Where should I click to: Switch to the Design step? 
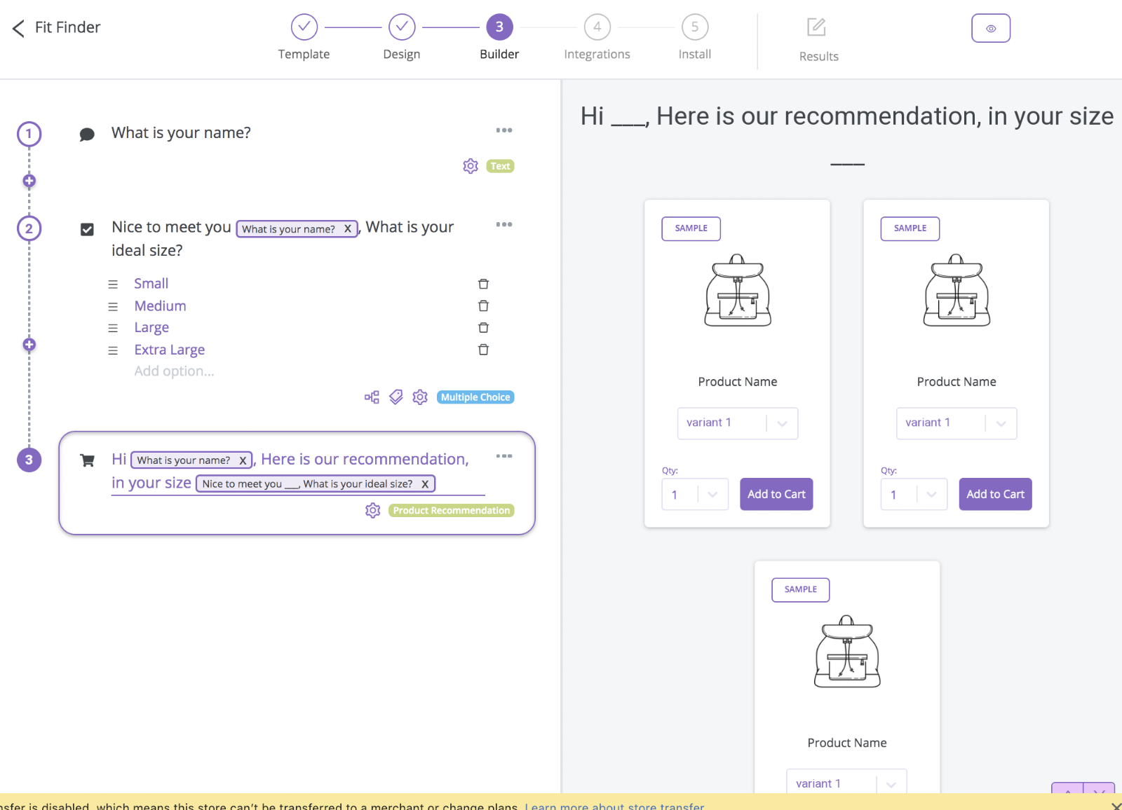[402, 38]
